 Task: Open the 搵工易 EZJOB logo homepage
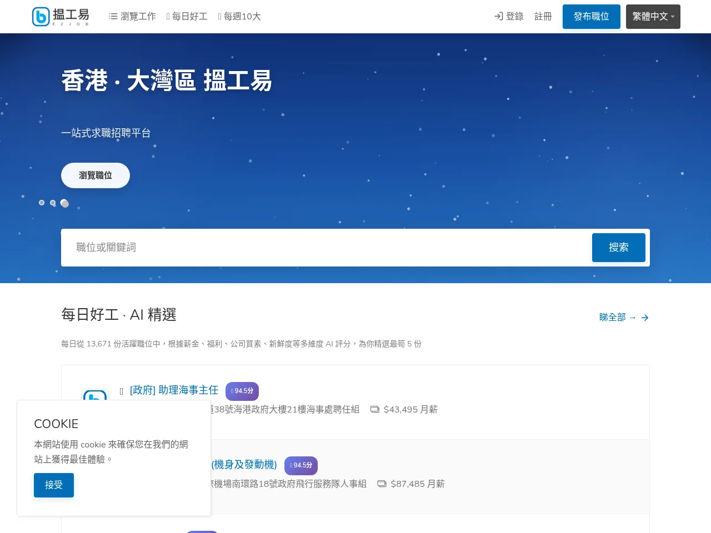pyautogui.click(x=61, y=17)
